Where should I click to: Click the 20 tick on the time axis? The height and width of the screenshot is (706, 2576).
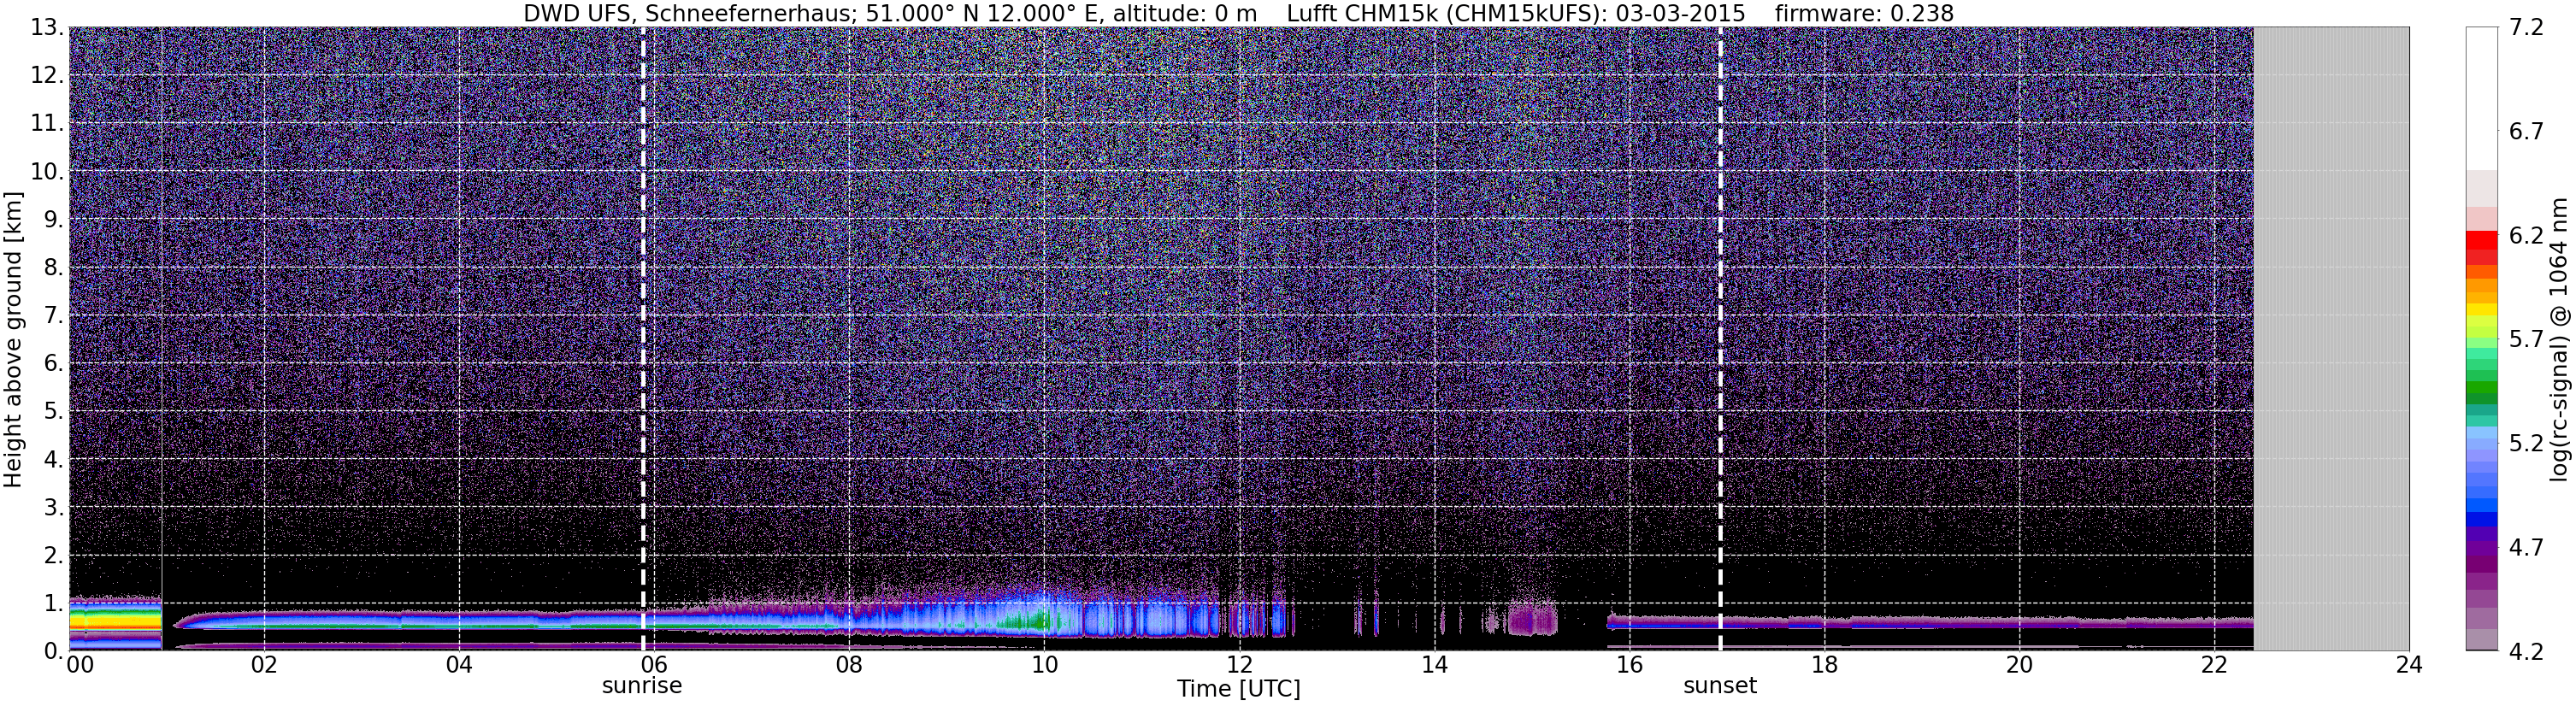pyautogui.click(x=2019, y=665)
